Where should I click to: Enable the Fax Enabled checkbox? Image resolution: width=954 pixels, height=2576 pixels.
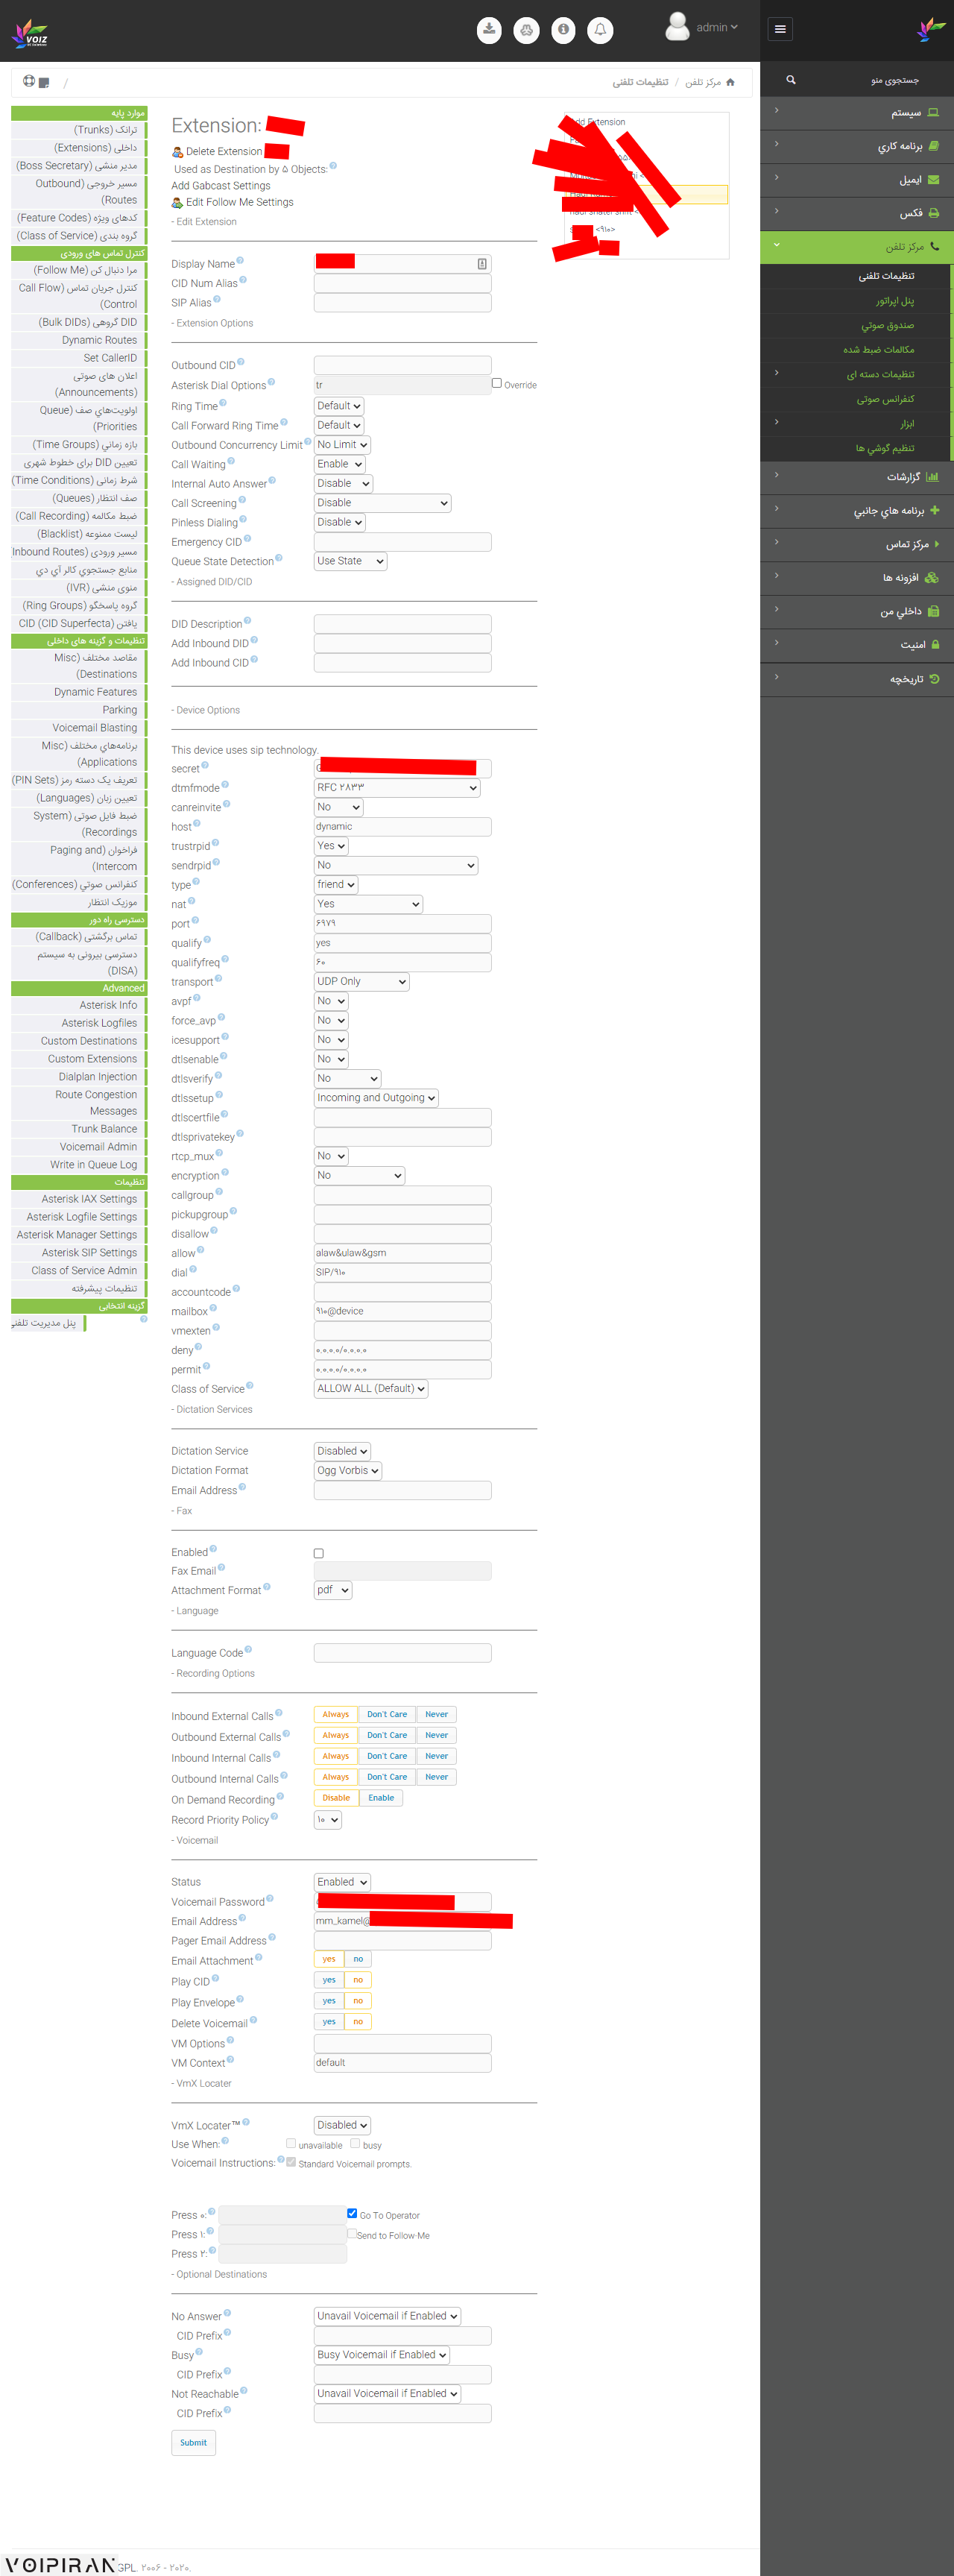pyautogui.click(x=319, y=1553)
